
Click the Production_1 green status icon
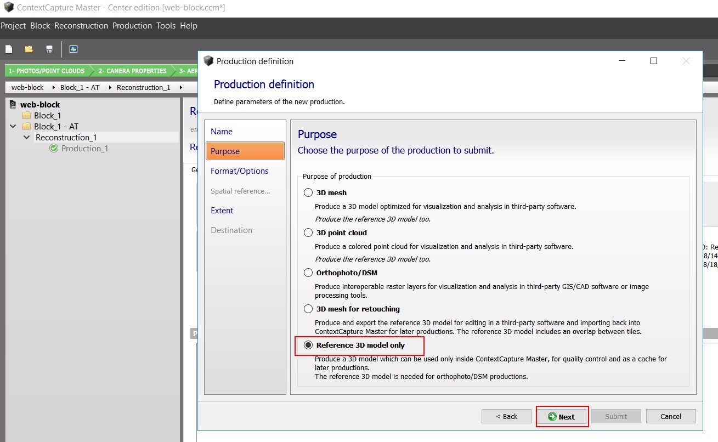pos(54,148)
